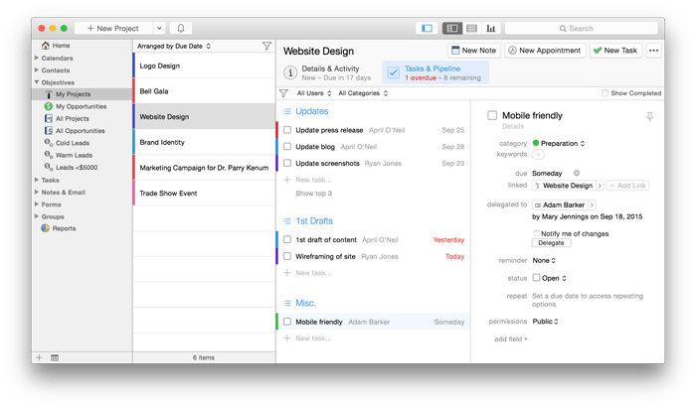The width and height of the screenshot is (696, 408).
Task: Click the Misc. section list icon
Action: click(x=287, y=303)
